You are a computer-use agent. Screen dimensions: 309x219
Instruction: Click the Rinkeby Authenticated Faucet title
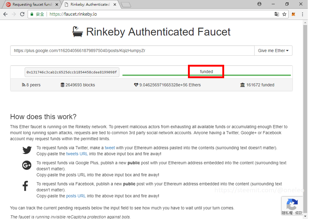[x=158, y=32]
